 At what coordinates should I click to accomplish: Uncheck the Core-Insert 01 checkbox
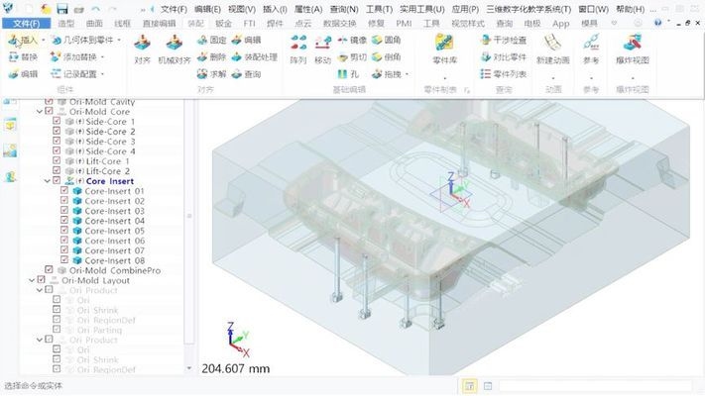(64, 191)
